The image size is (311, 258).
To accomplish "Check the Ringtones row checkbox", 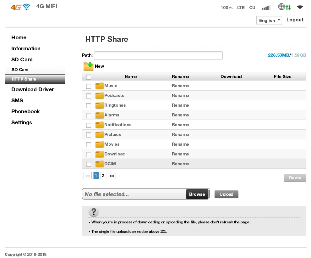I will click(x=89, y=105).
